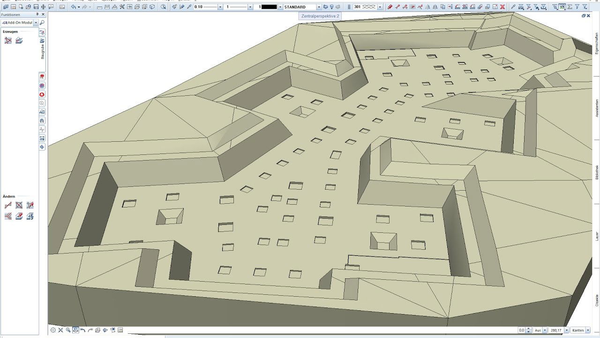Toggle the pin on the Funktionen panel

37,15
